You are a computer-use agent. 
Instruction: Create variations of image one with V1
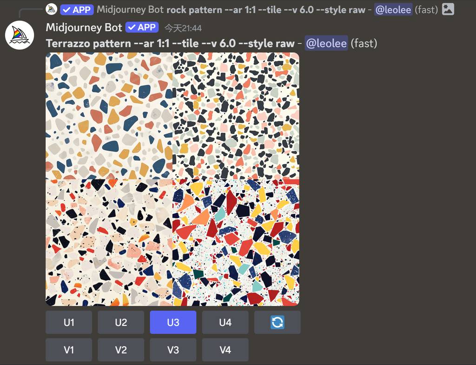[x=69, y=350]
